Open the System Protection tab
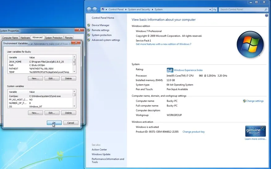The width and height of the screenshot is (271, 169). pos(53,38)
